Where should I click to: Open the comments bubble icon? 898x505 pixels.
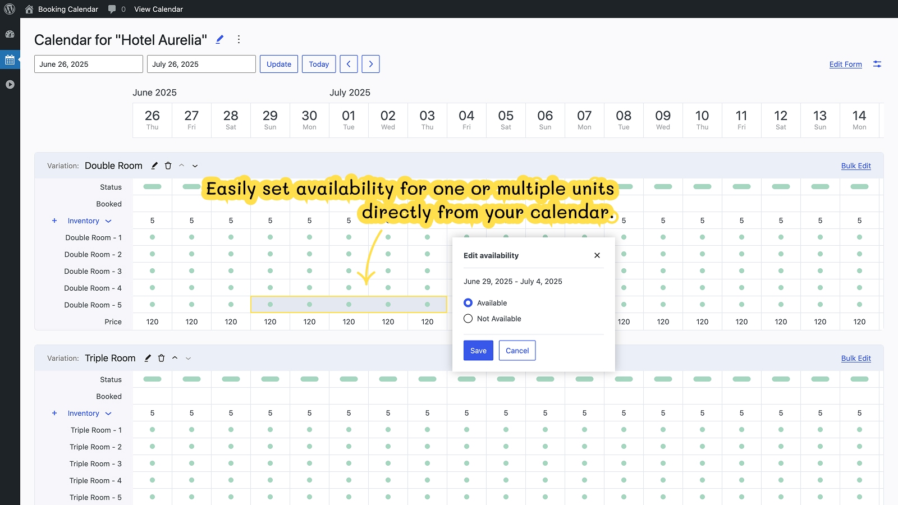click(112, 9)
